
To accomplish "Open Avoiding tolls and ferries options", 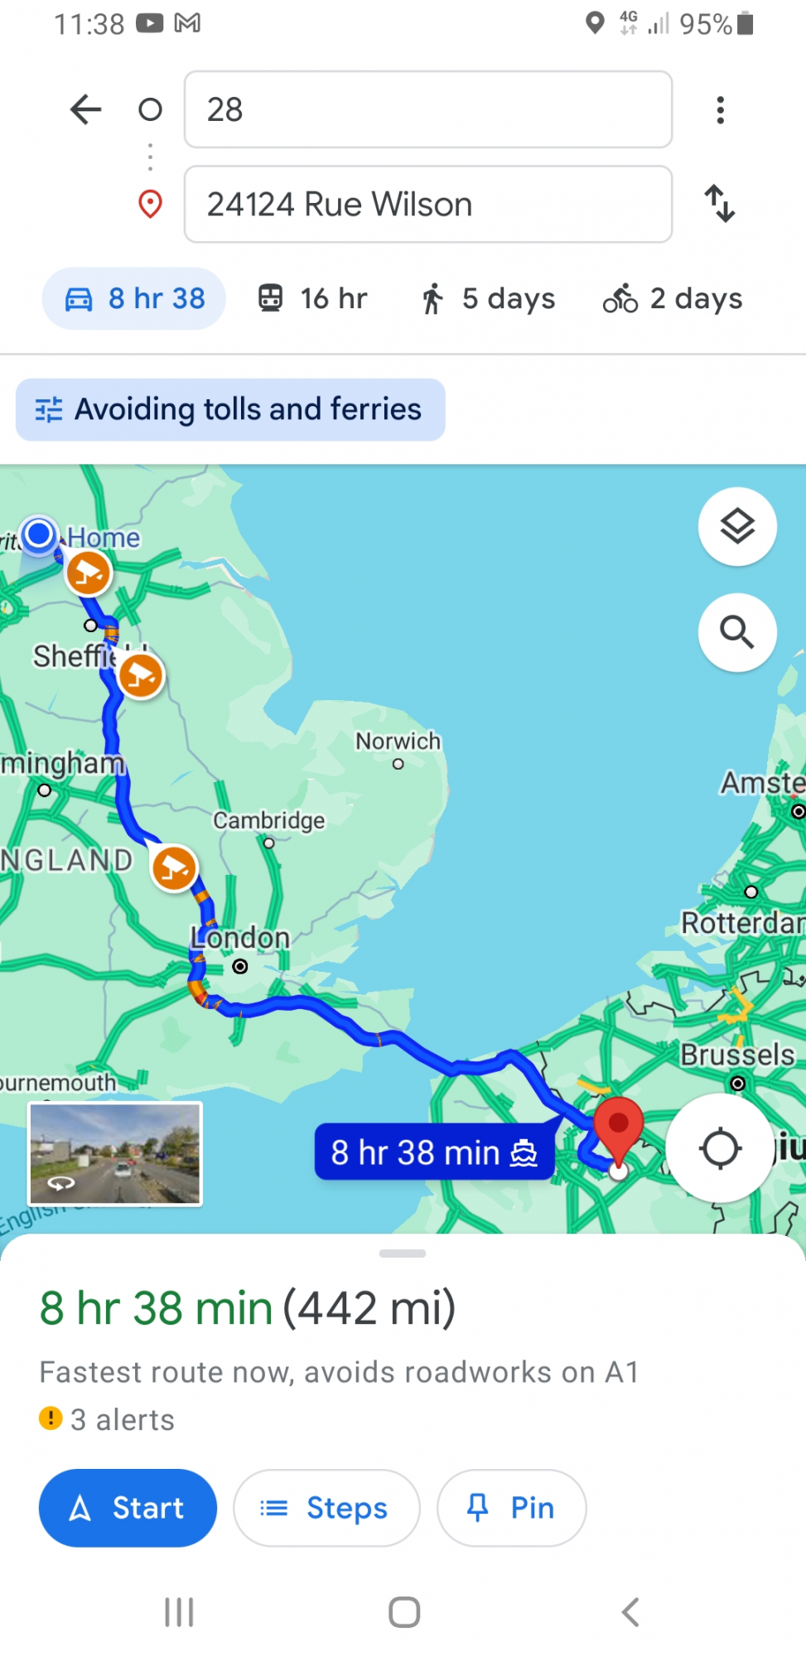I will [x=230, y=409].
